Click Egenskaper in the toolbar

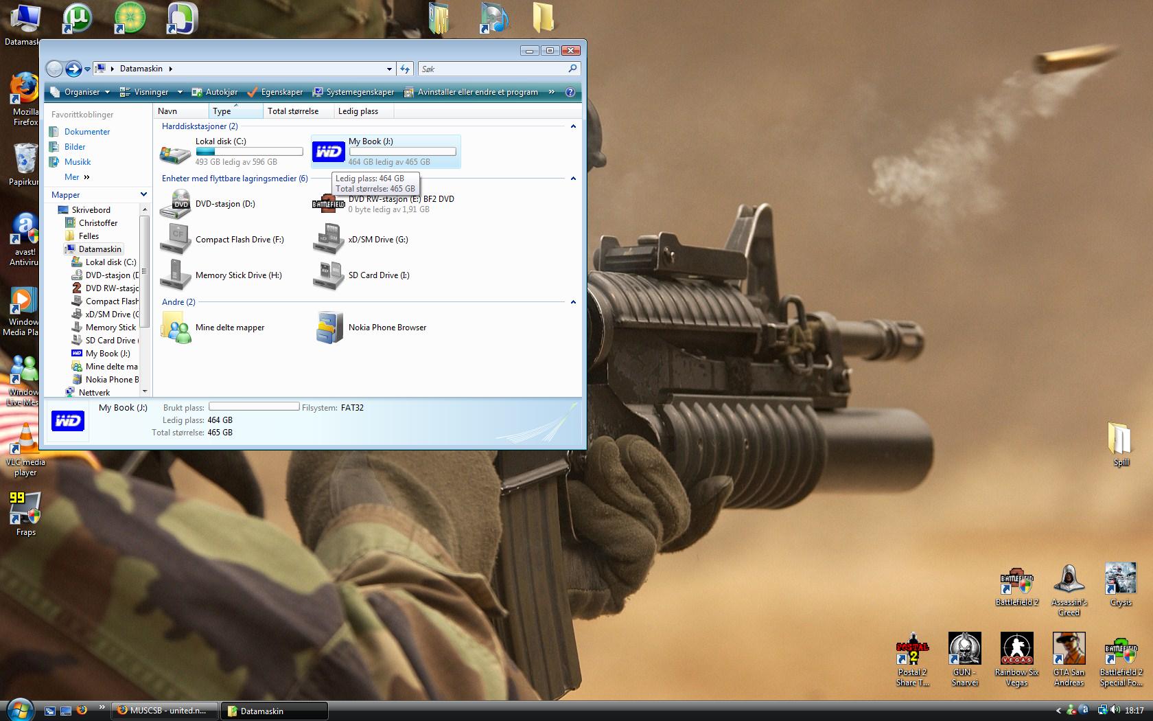pyautogui.click(x=275, y=92)
